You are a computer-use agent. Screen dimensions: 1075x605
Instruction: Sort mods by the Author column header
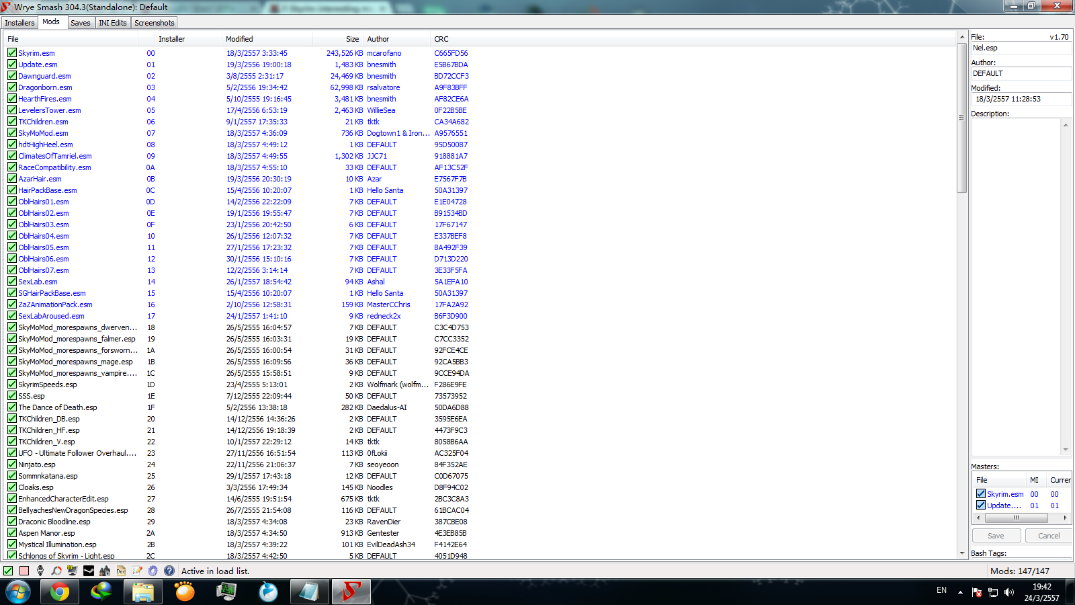(x=397, y=39)
